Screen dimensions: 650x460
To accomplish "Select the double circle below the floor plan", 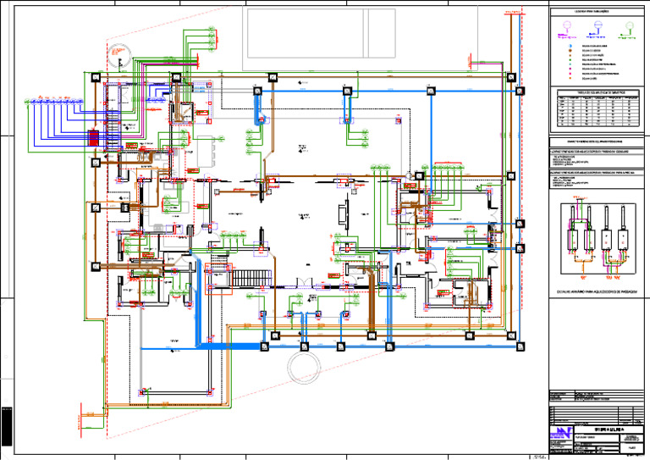I will [305, 368].
